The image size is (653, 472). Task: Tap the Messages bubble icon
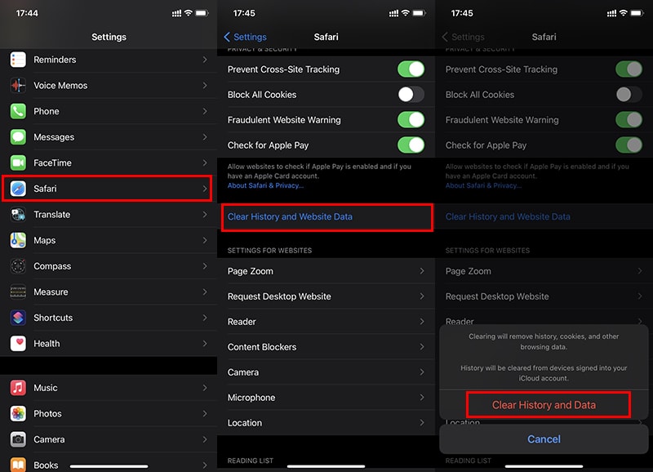click(18, 137)
